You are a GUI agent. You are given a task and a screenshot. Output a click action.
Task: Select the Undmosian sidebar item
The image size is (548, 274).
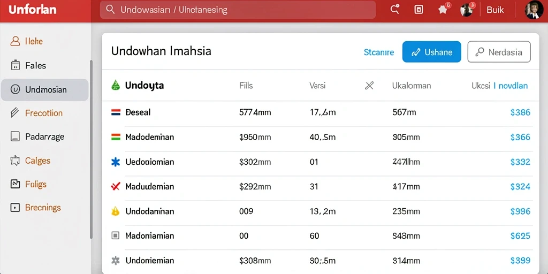click(45, 90)
